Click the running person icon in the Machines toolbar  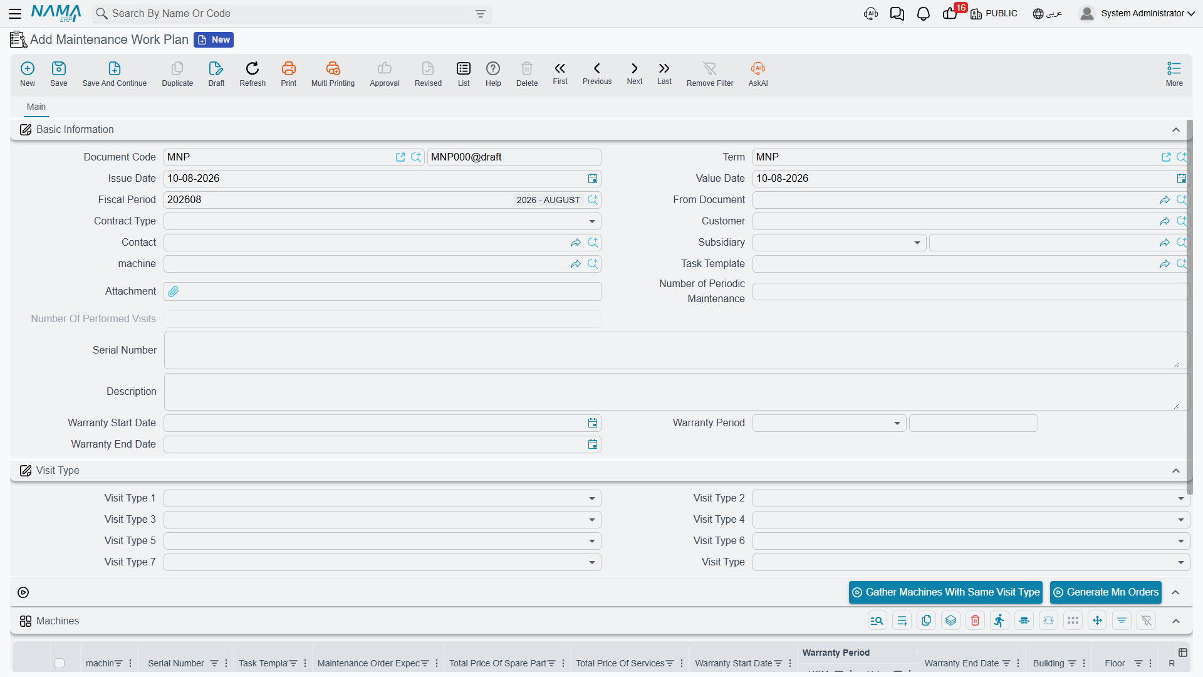(1000, 621)
